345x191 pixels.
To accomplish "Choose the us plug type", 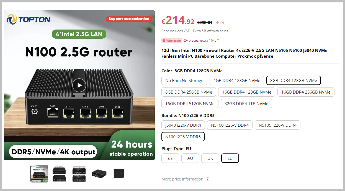I will click(170, 158).
